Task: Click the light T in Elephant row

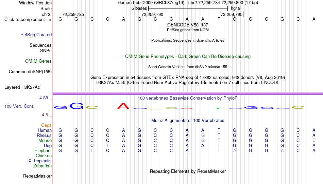Action: coord(92,151)
